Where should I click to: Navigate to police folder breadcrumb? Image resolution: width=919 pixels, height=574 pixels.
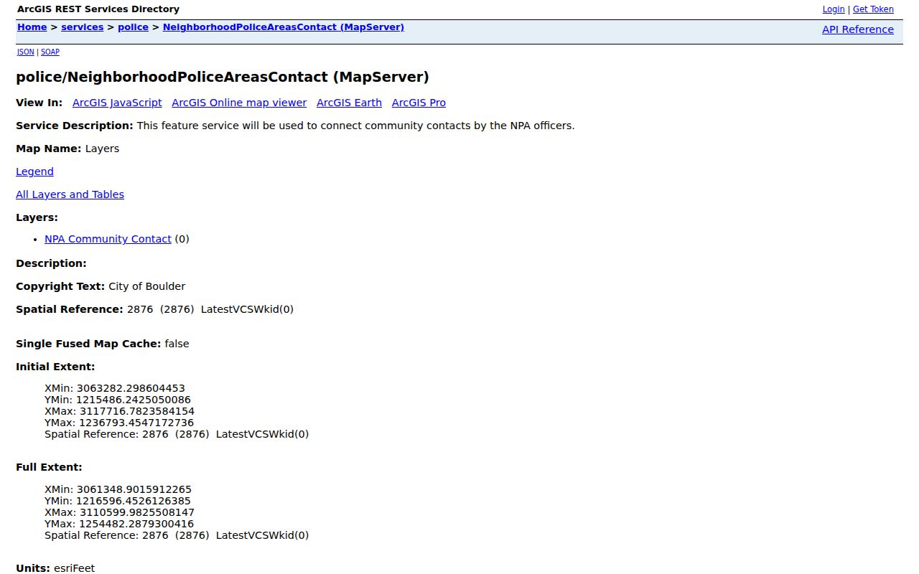point(133,27)
